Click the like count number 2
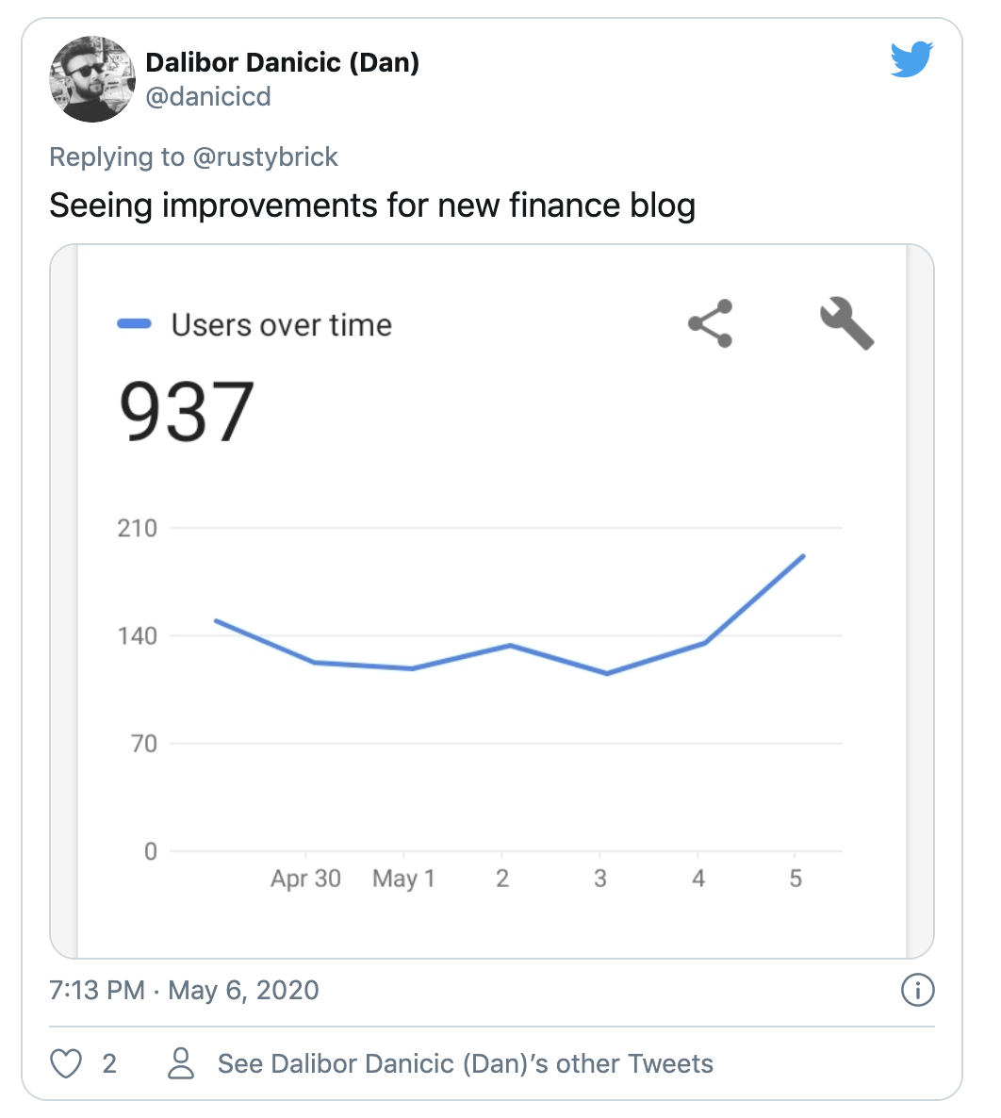The height and width of the screenshot is (1118, 1001). 109,1064
